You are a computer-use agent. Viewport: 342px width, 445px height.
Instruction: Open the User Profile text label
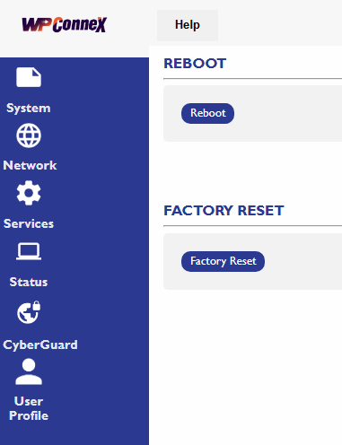[x=29, y=408]
